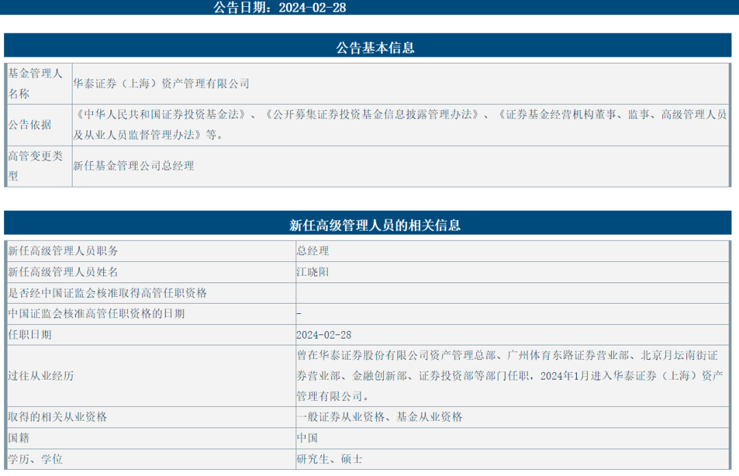Screen dimensions: 739x476
Task: Select the 新任高级管理人员职务 label
Action: (x=63, y=251)
